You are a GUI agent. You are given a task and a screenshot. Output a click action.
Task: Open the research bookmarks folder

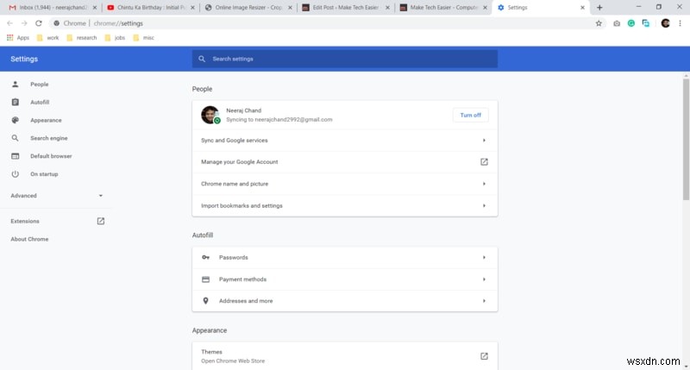(82, 38)
